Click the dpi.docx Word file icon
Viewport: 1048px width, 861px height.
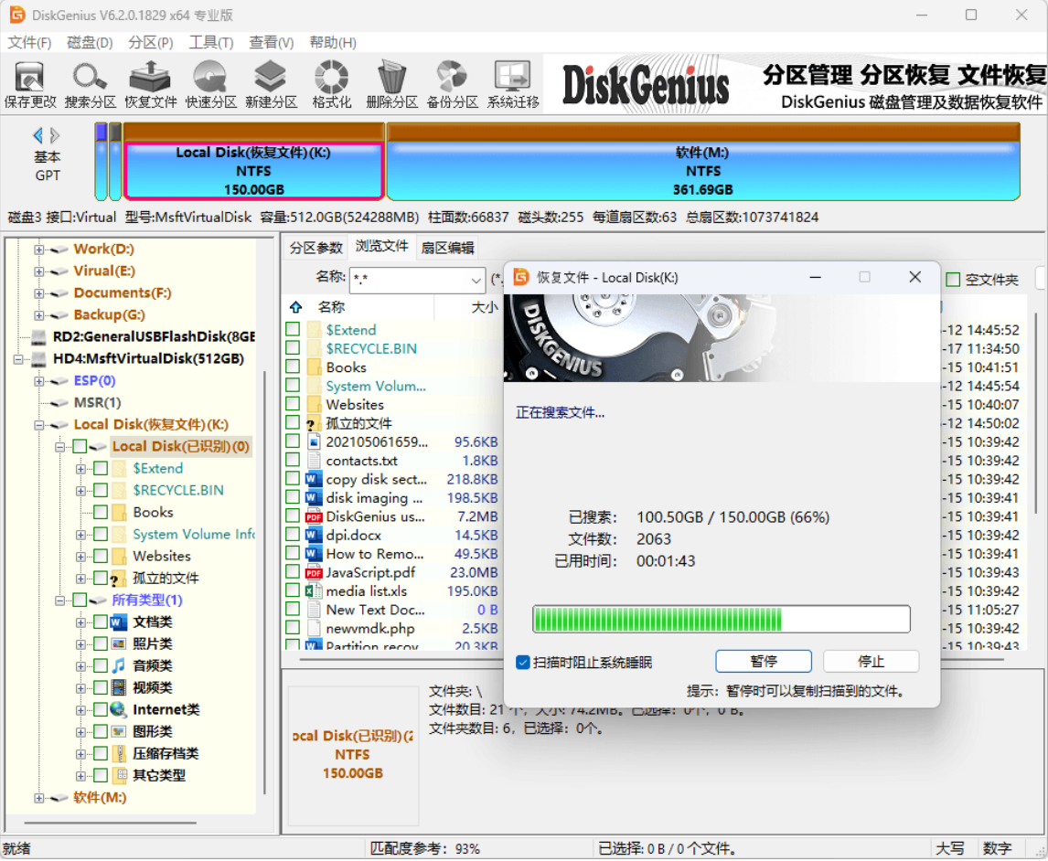tap(314, 535)
